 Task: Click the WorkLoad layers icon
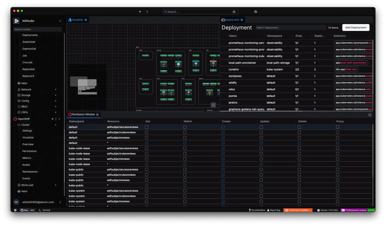(19, 185)
